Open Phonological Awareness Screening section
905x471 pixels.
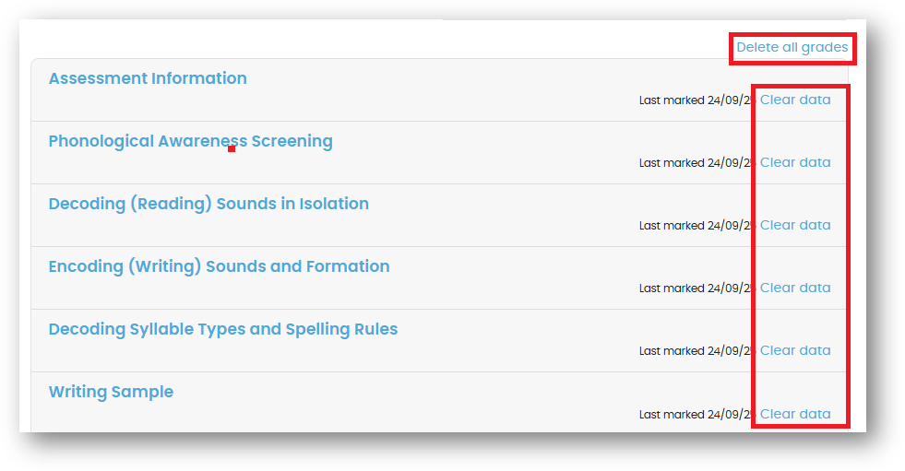click(x=190, y=141)
